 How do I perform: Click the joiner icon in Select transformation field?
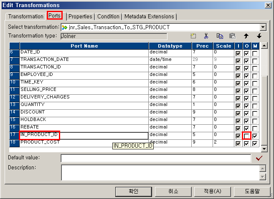tap(64, 28)
